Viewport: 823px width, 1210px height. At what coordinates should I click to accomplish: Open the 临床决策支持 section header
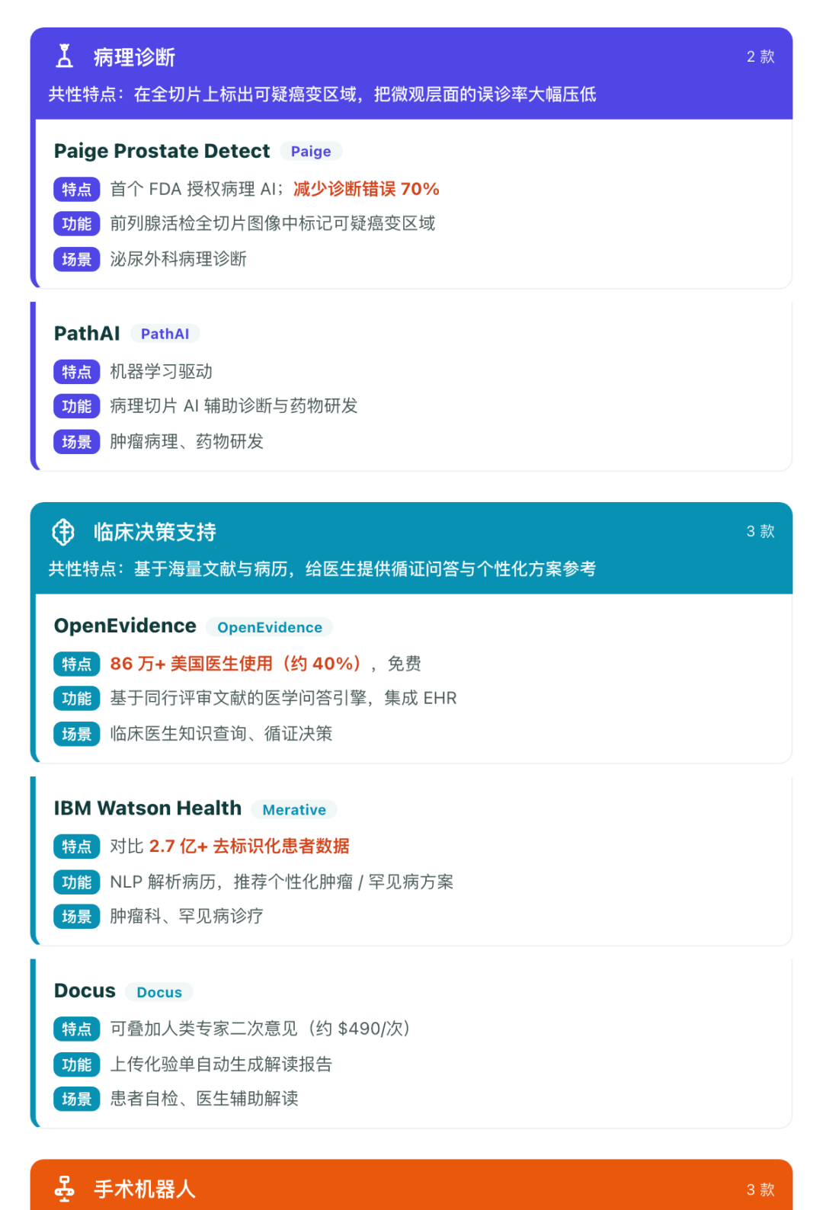click(411, 549)
